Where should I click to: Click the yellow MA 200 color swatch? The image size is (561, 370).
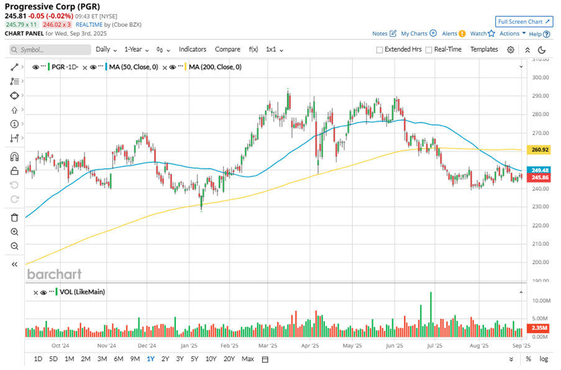point(186,67)
